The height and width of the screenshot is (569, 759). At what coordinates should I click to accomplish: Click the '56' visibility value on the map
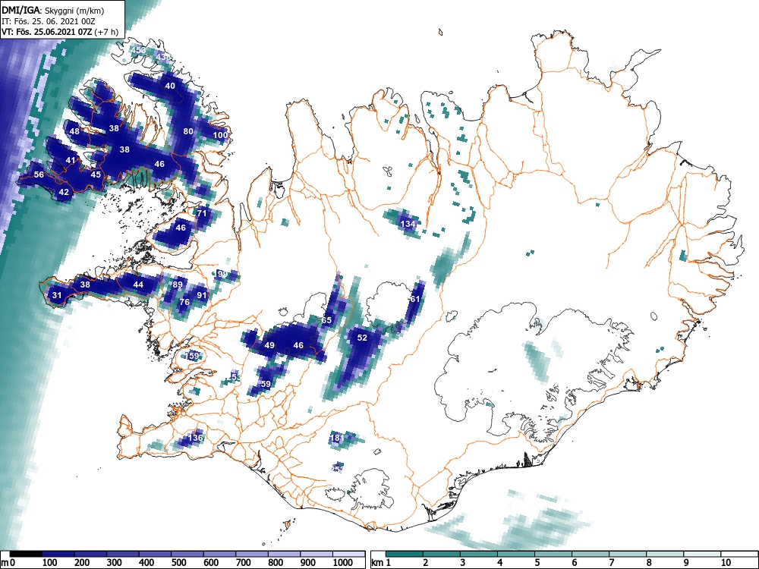pos(39,174)
